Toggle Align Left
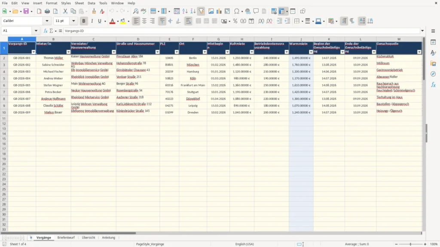 point(136,21)
